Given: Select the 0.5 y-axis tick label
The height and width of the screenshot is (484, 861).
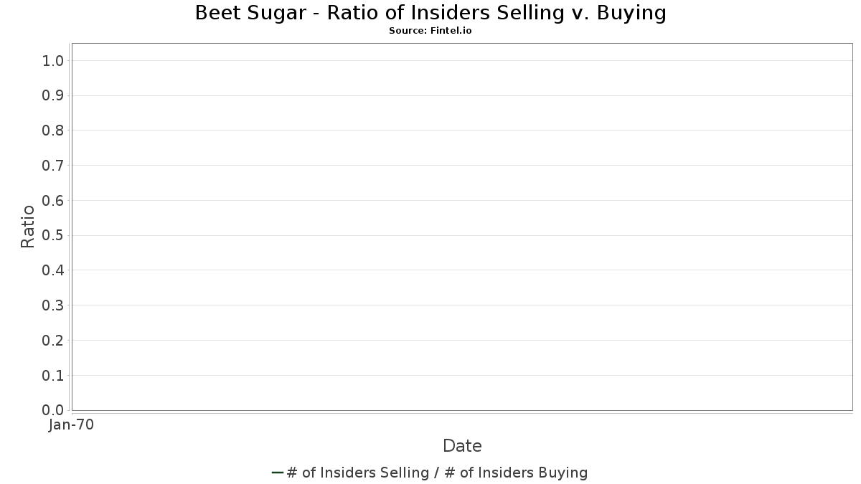Looking at the screenshot, I should (54, 235).
